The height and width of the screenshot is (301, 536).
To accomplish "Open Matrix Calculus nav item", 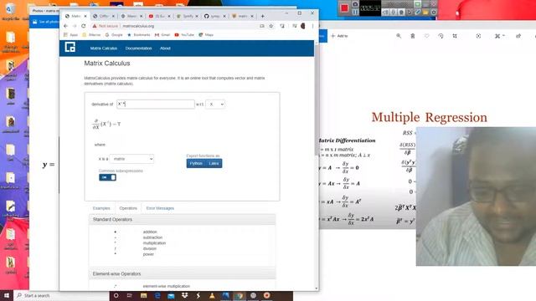I will [x=104, y=48].
